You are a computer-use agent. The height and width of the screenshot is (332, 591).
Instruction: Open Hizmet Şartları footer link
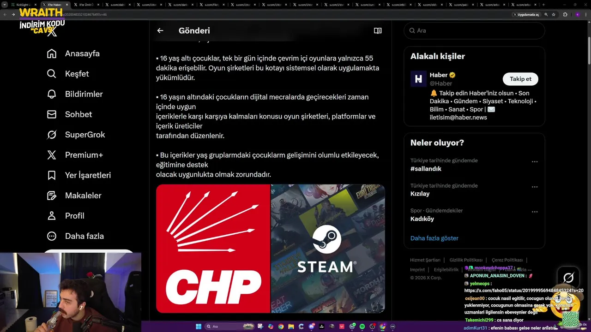pyautogui.click(x=425, y=260)
